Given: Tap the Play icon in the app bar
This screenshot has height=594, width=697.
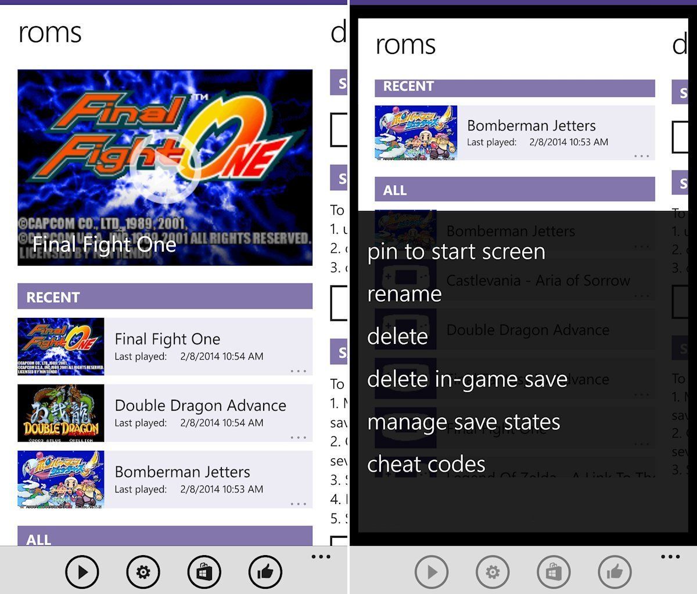Looking at the screenshot, I should tap(83, 572).
